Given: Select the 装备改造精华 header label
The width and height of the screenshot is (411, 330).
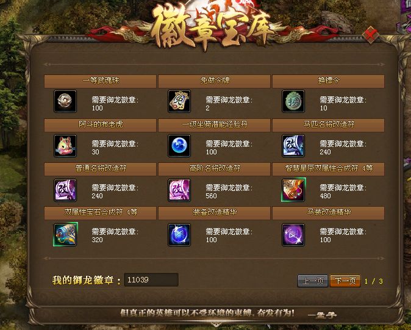Looking at the screenshot, I should click(215, 212).
